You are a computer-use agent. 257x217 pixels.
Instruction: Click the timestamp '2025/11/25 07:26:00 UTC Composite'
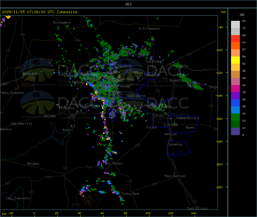coord(39,12)
